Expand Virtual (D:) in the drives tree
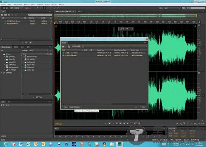206x147 pixels. (x=4, y=59)
